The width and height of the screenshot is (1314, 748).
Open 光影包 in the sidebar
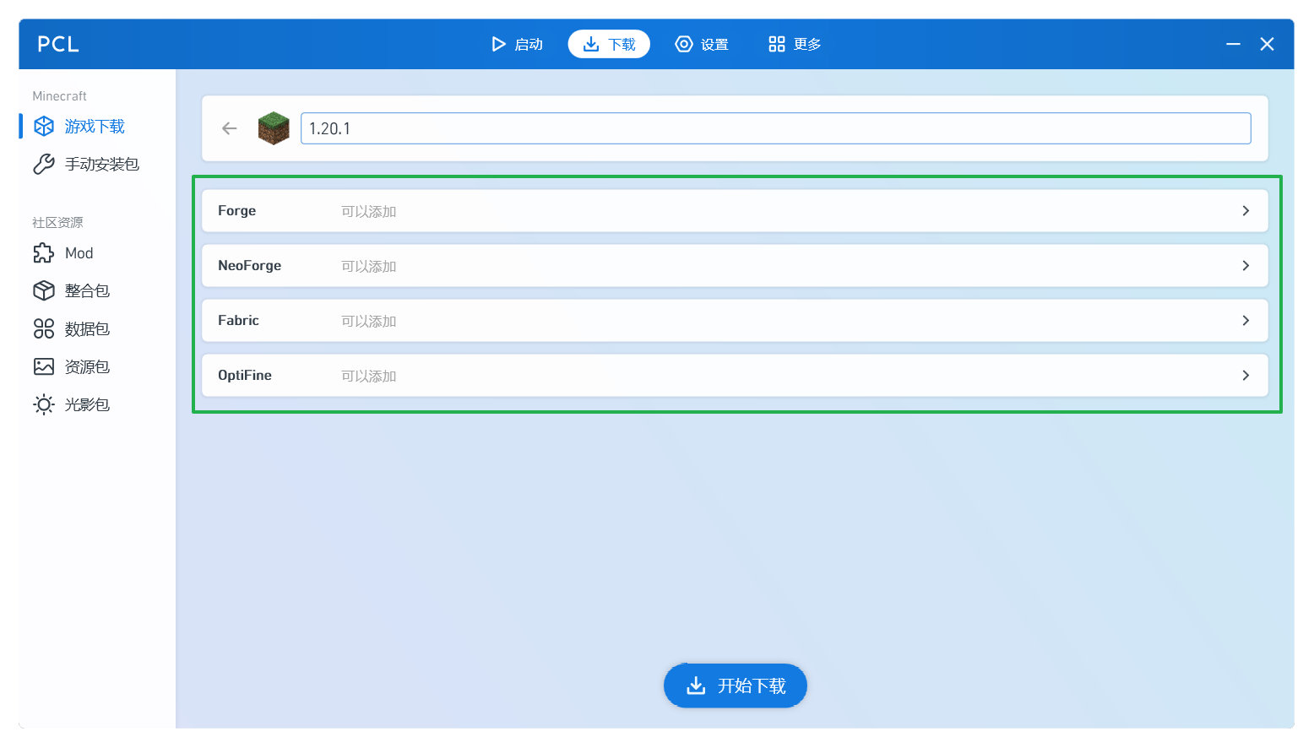pos(88,404)
